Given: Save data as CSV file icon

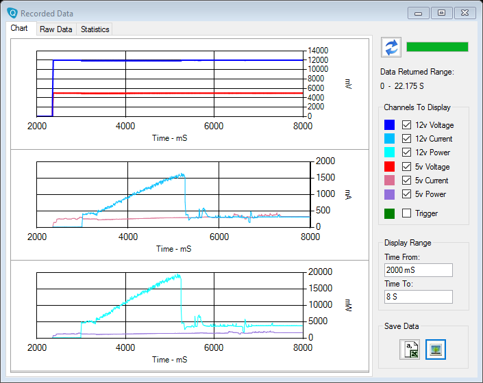Looking at the screenshot, I should click(x=410, y=349).
